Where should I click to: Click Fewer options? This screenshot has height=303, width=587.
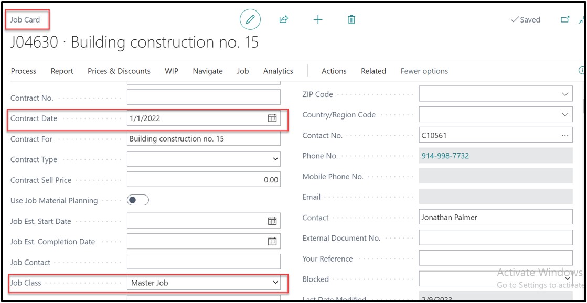tap(424, 71)
